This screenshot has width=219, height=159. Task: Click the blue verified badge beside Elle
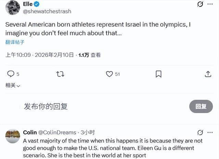click(37, 4)
